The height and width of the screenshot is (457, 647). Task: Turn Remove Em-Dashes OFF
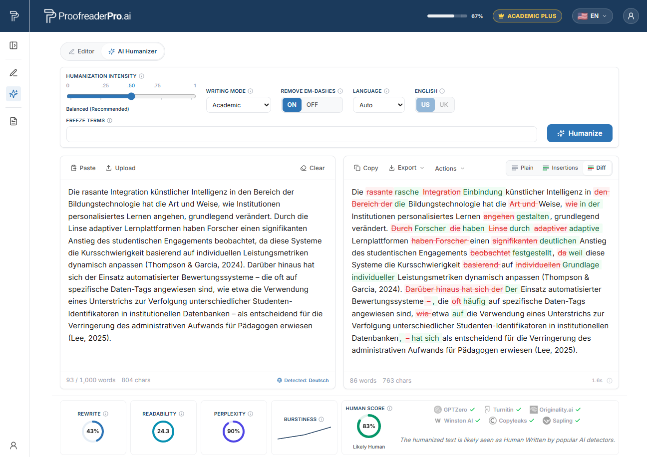[312, 105]
